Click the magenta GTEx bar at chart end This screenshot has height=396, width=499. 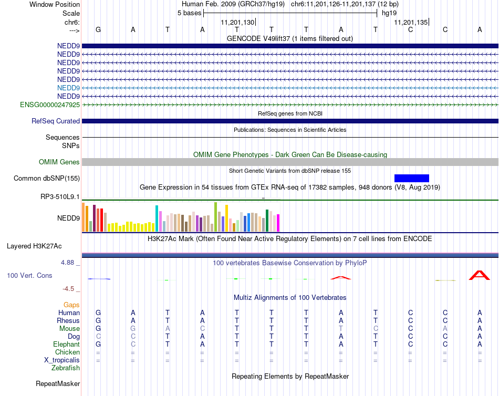[278, 223]
